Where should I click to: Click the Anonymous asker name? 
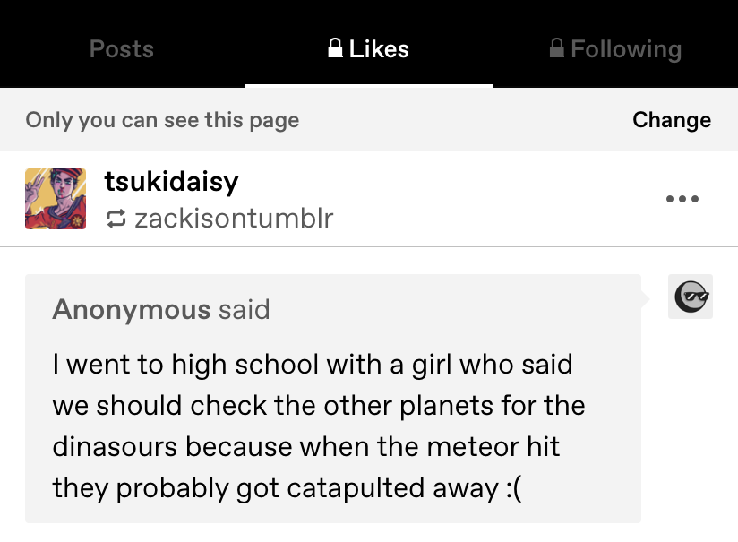131,310
